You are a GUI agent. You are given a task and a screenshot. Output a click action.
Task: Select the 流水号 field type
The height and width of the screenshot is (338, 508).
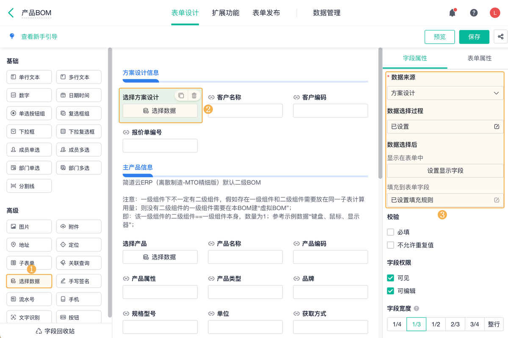[29, 299]
